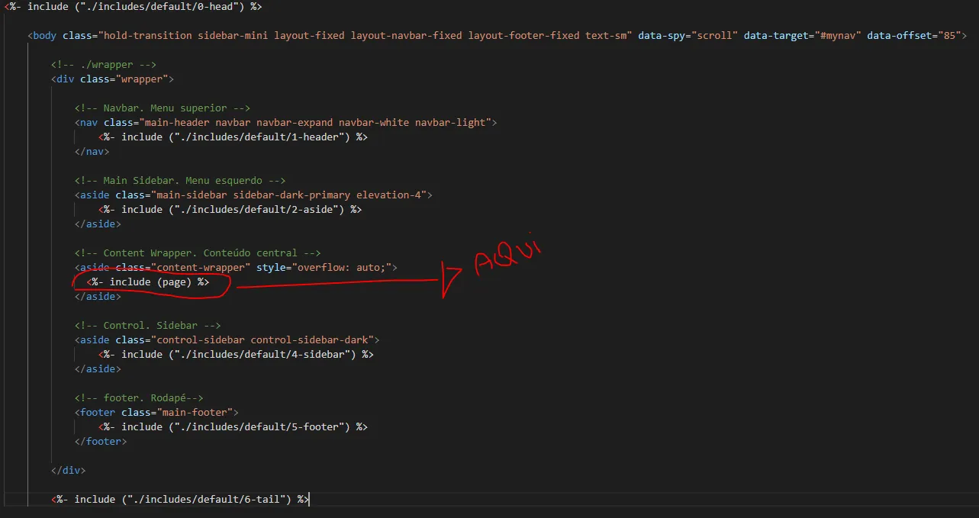Click the 5-footer include statement
This screenshot has width=979, height=518.
(233, 427)
